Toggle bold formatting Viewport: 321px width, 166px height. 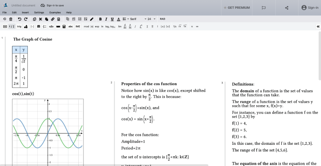tap(100, 19)
